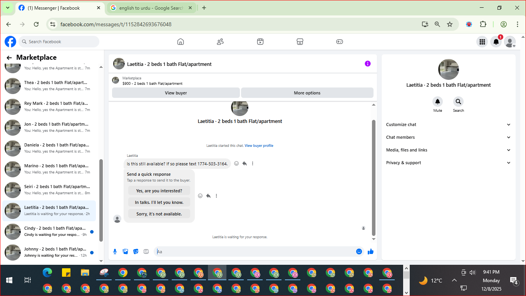The image size is (526, 296).
Task: Switch to the Messenger Facebook tab
Action: point(60,8)
